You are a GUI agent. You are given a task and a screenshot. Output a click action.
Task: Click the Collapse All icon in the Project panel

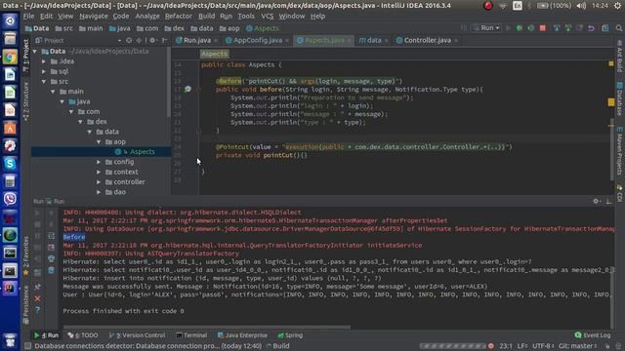click(139, 40)
